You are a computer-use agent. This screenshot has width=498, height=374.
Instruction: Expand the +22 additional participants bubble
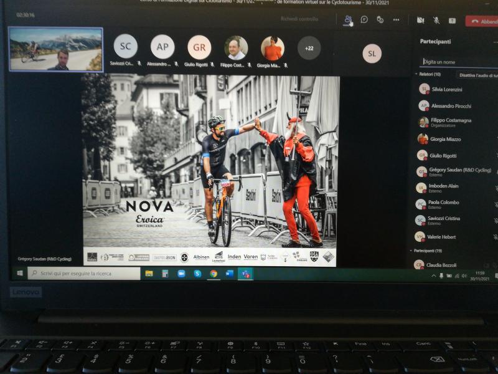coord(309,48)
